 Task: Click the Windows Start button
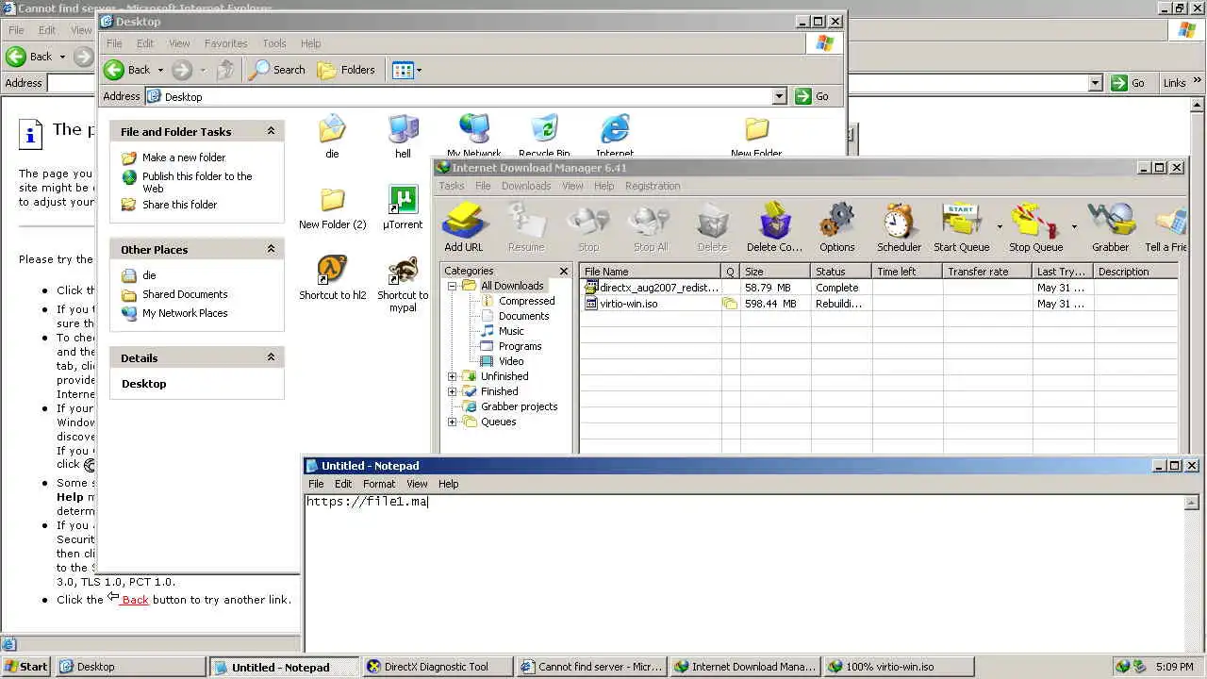click(25, 667)
